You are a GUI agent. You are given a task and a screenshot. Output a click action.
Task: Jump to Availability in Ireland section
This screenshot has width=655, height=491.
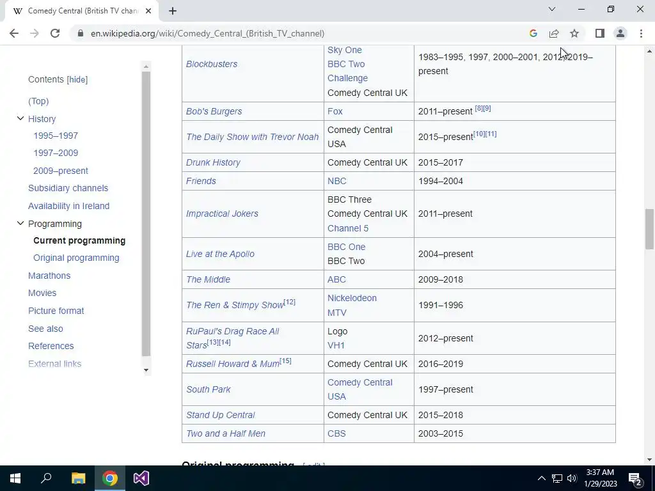coord(68,206)
